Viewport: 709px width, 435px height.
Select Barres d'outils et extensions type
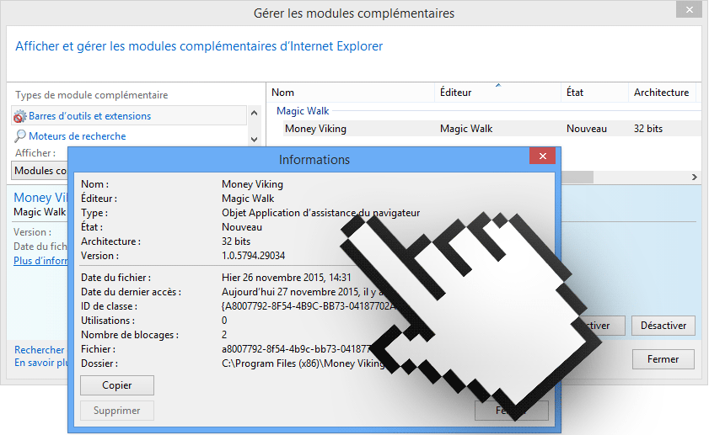tap(89, 116)
